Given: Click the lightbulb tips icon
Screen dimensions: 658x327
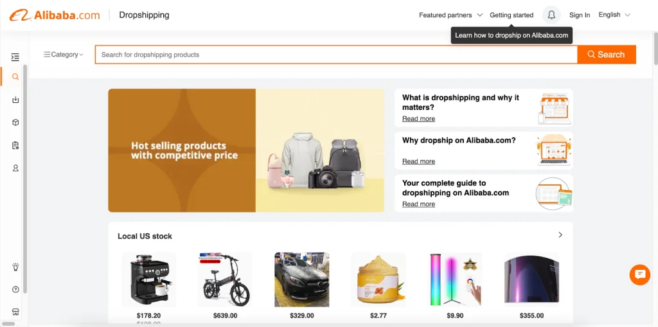Looking at the screenshot, I should click(15, 267).
